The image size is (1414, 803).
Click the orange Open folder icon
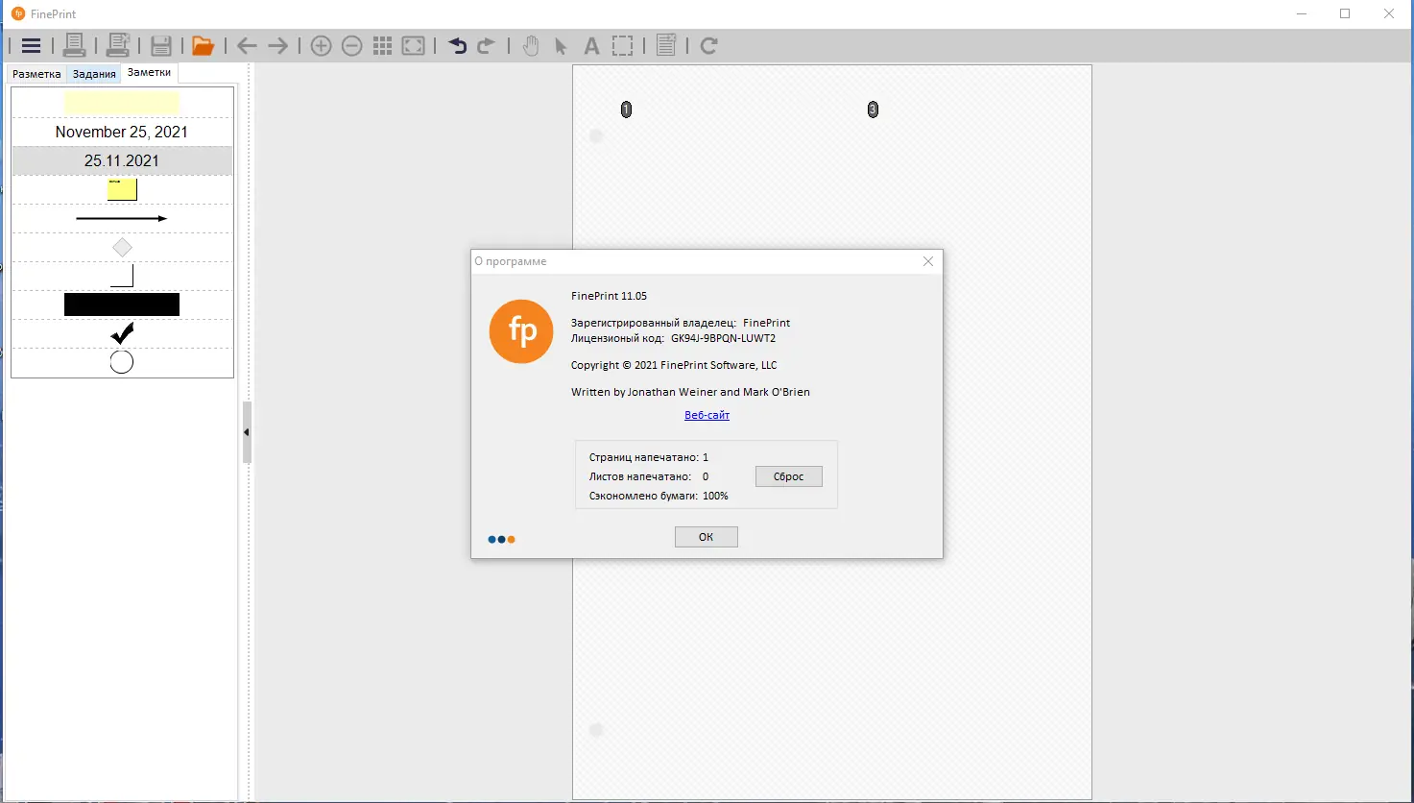(x=203, y=45)
